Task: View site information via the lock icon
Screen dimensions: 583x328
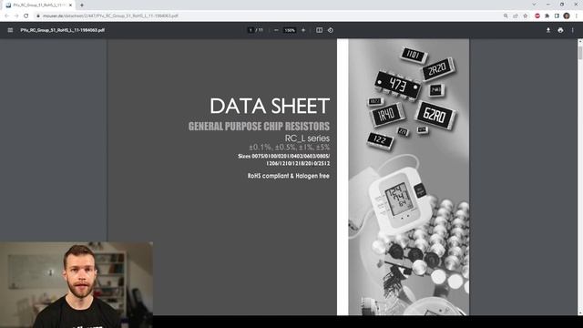Action: [38, 16]
